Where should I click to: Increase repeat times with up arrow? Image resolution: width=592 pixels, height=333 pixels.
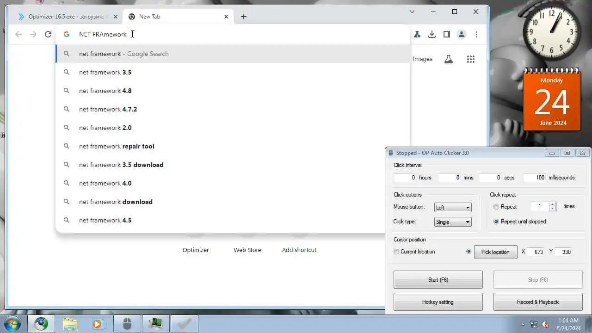pos(552,204)
